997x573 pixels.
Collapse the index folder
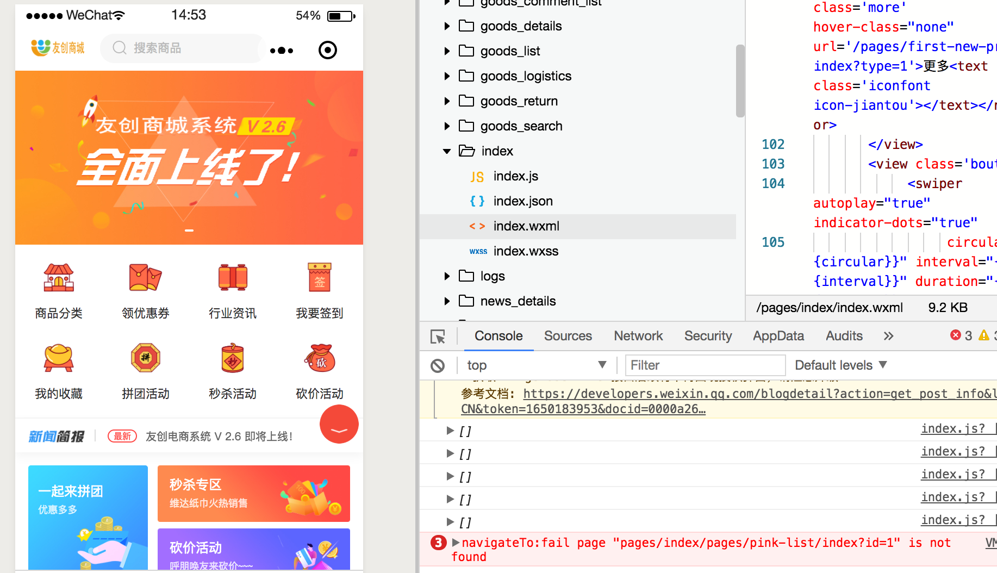pyautogui.click(x=447, y=151)
